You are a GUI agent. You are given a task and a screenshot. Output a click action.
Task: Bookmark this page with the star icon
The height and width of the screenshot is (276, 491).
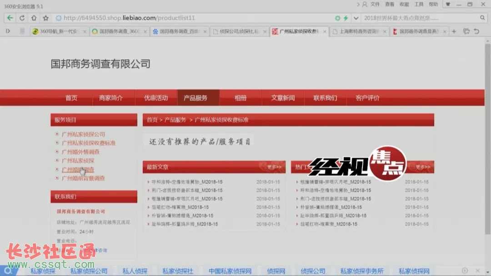point(46,18)
